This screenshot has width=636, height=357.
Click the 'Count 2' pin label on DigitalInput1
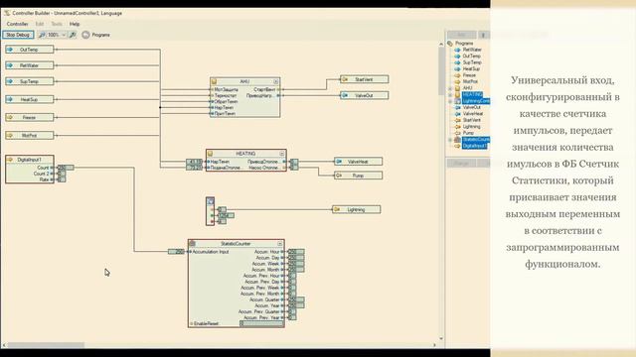click(x=42, y=174)
